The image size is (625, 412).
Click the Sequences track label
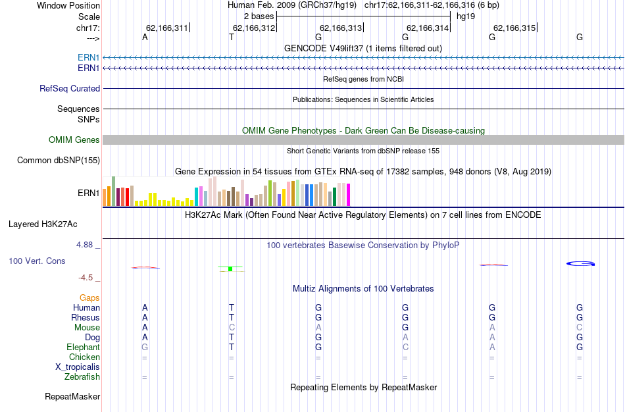coord(78,109)
